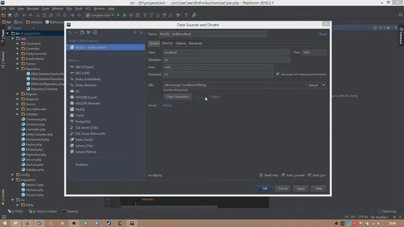Select the DB2 (LUW) driver
404x227 pixels.
[83, 73]
